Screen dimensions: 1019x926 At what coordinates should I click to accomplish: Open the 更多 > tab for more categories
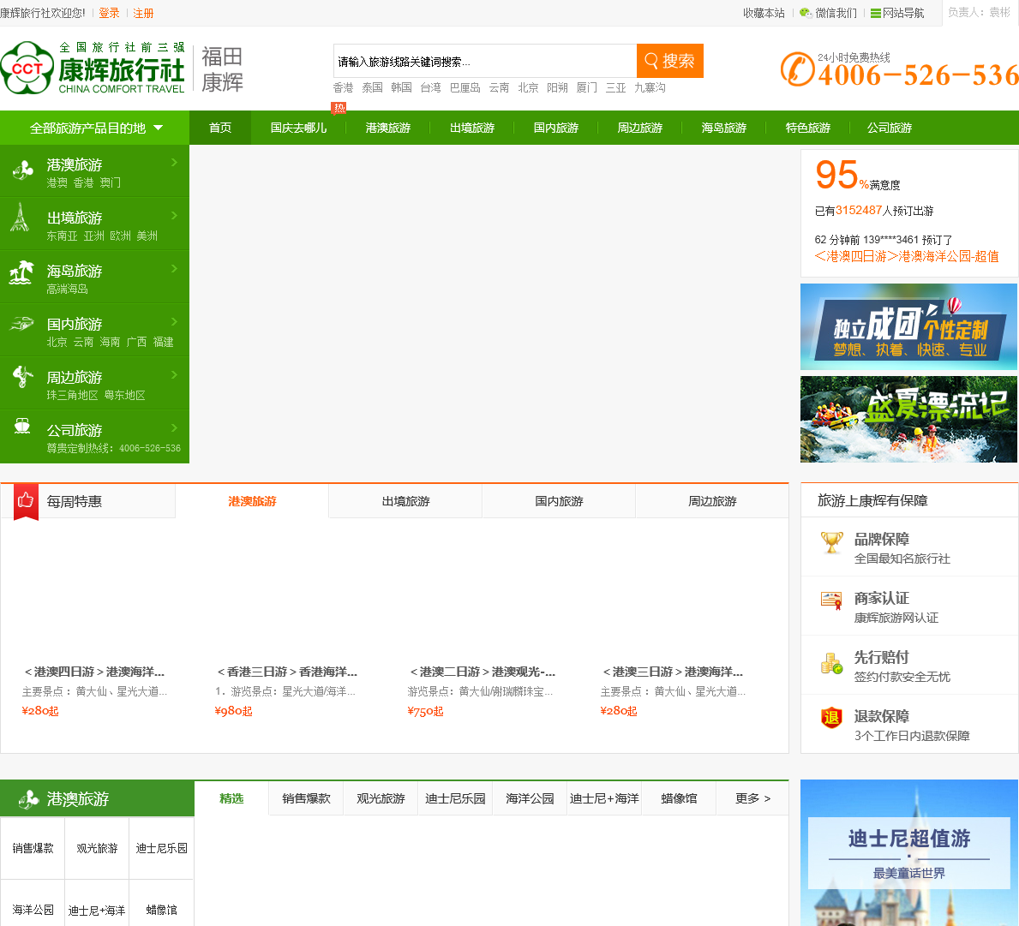tap(752, 798)
